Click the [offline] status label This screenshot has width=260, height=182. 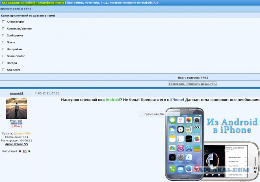point(16,126)
